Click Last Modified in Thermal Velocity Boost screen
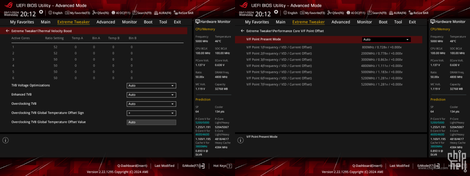Screen dimensions: 470x176 [x=164, y=166]
